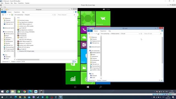Screen dimensions: 176x99
Task: Select VBOXSVR in SD card window sidebar
Action: 94,76
